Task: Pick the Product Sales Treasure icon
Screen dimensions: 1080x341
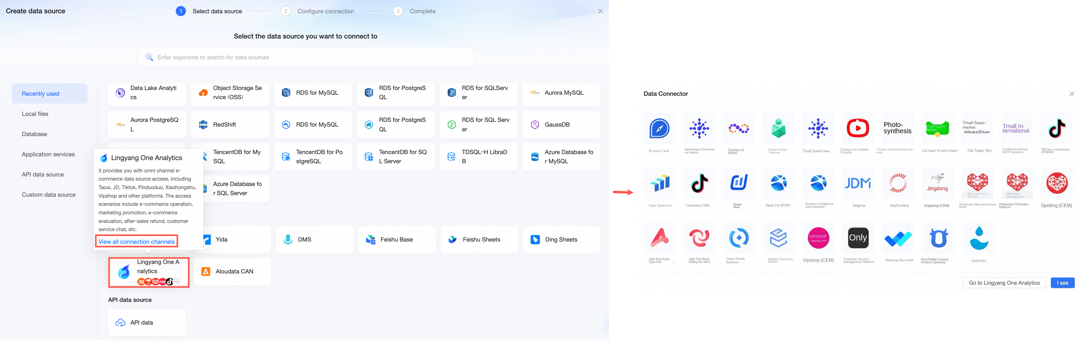Action: 778,128
